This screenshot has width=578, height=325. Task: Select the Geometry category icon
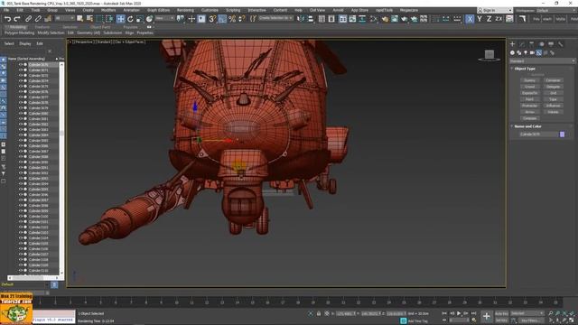pos(512,53)
